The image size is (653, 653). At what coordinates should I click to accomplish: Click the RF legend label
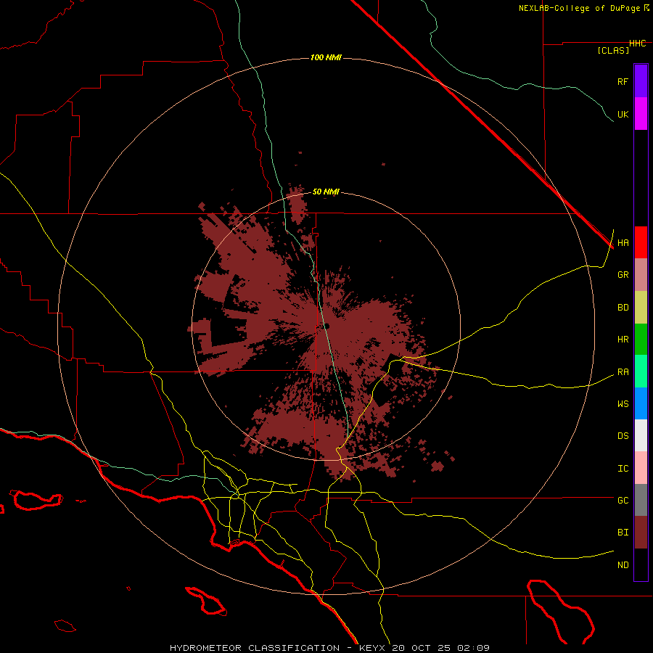[x=623, y=81]
